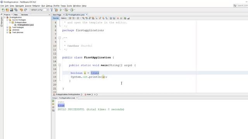Open the Source menu
248x139 pixels.
coord(28,6)
